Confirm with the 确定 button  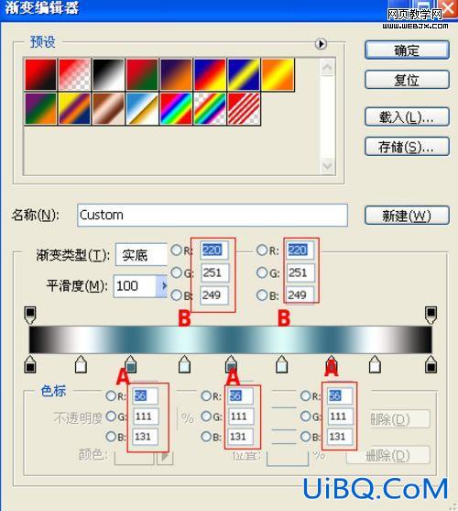pyautogui.click(x=407, y=50)
